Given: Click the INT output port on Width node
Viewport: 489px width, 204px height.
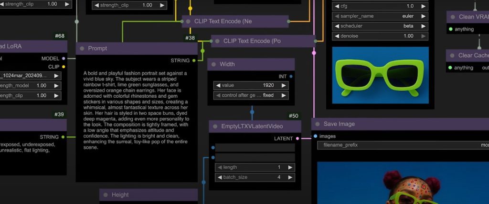Looking at the screenshot, I should 291,76.
